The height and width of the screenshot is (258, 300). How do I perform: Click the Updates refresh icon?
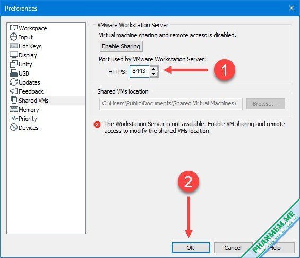point(14,82)
